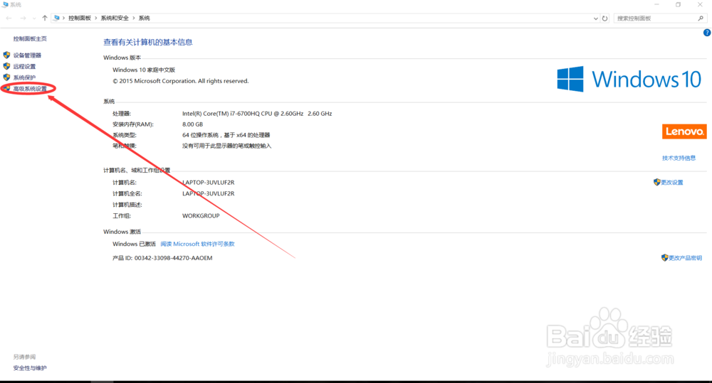The height and width of the screenshot is (383, 712).
Task: Open help with the question mark icon
Action: pos(706,33)
